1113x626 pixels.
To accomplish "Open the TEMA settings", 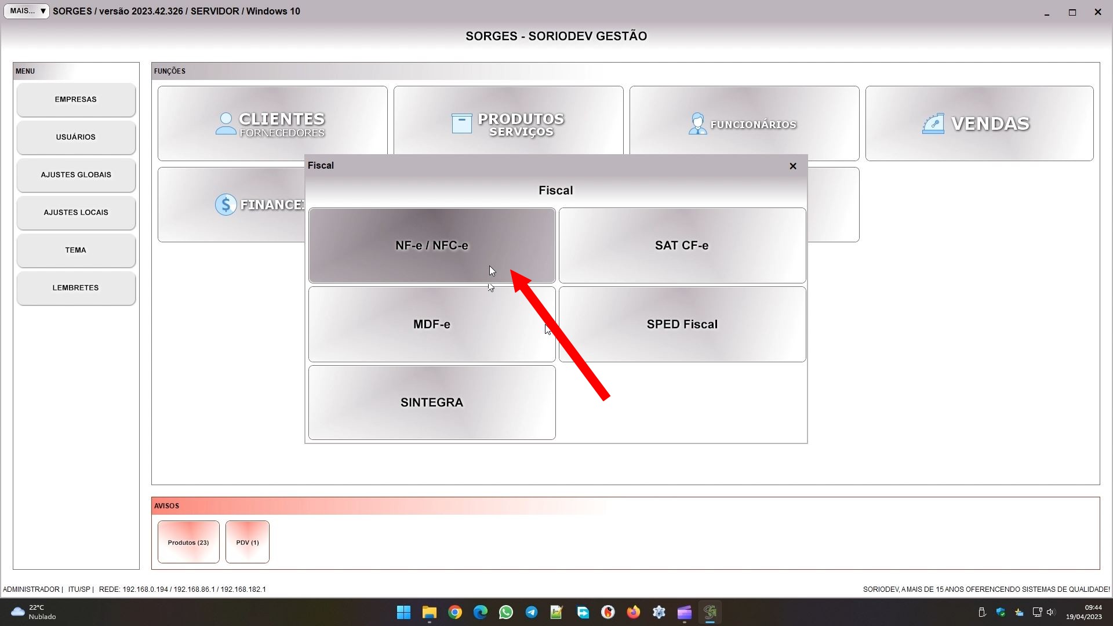I will (x=76, y=250).
